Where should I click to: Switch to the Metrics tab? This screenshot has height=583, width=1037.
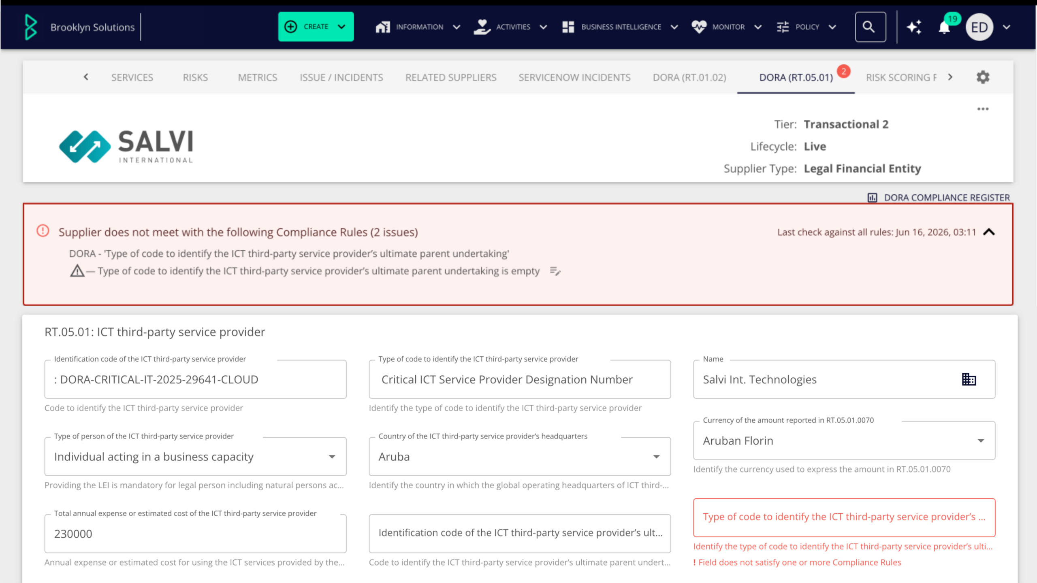click(258, 77)
